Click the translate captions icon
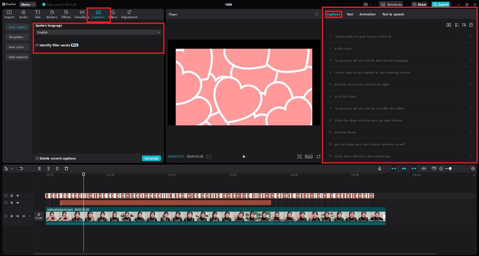Screen dimensions: 479x256 pyautogui.click(x=457, y=25)
